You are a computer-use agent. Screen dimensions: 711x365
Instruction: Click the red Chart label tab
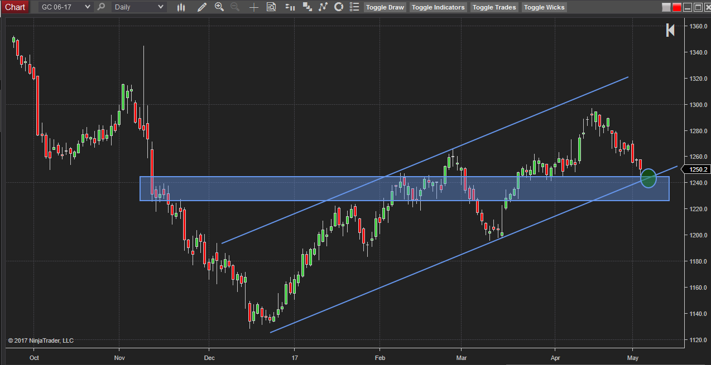coord(15,7)
